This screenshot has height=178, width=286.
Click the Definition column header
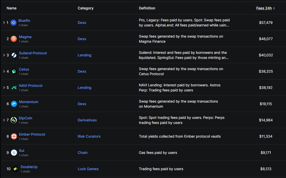pos(147,8)
